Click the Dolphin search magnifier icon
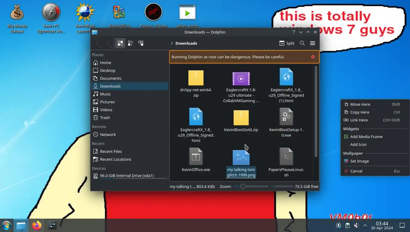 302,43
